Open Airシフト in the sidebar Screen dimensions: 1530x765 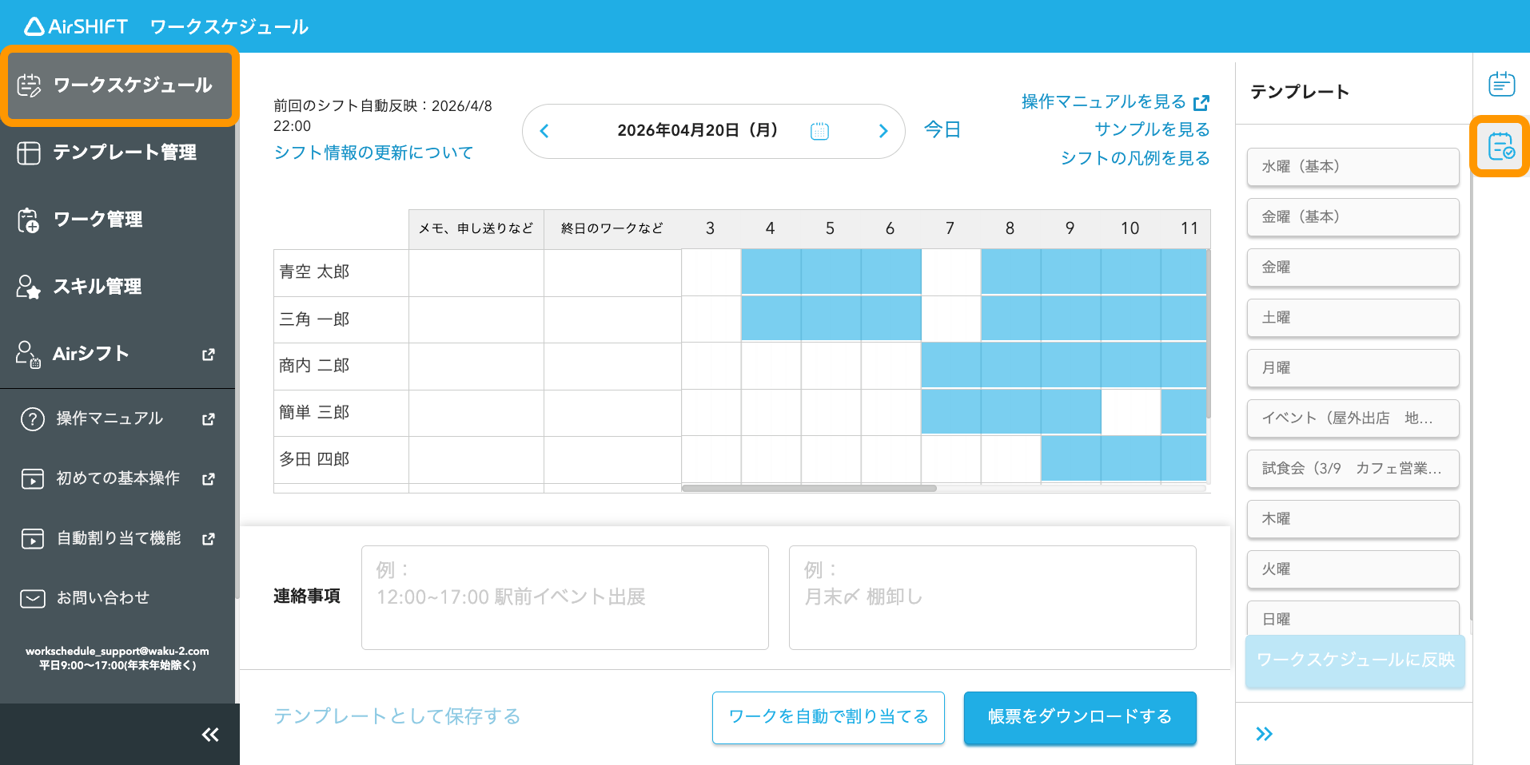click(118, 354)
